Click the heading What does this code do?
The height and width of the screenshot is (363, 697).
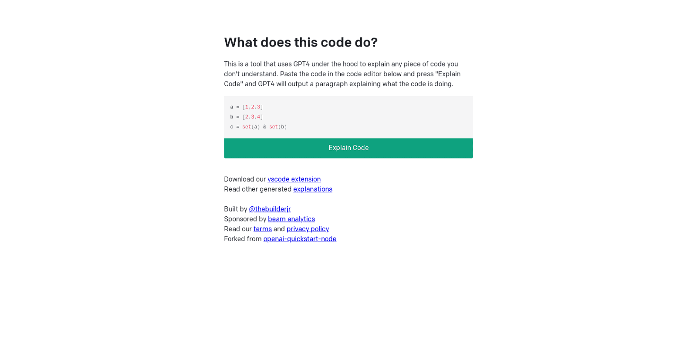(301, 42)
